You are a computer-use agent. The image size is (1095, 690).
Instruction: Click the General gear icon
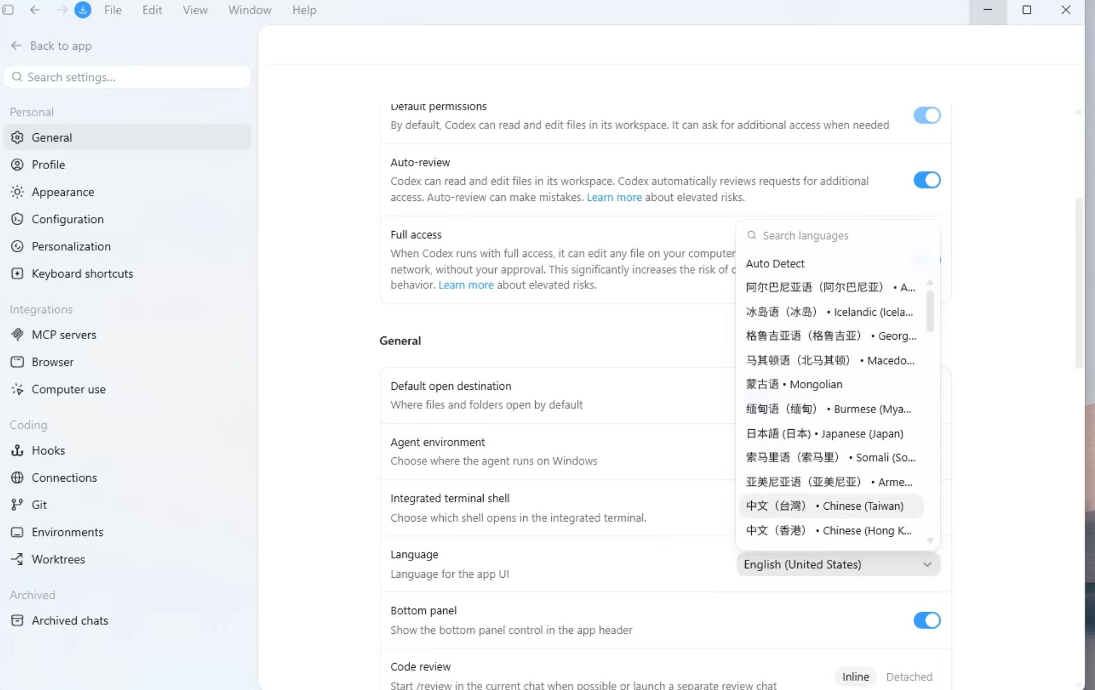17,138
